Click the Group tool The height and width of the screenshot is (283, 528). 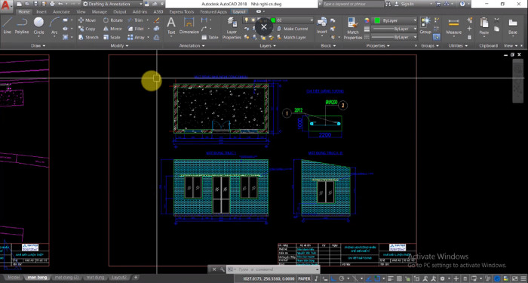tap(425, 25)
